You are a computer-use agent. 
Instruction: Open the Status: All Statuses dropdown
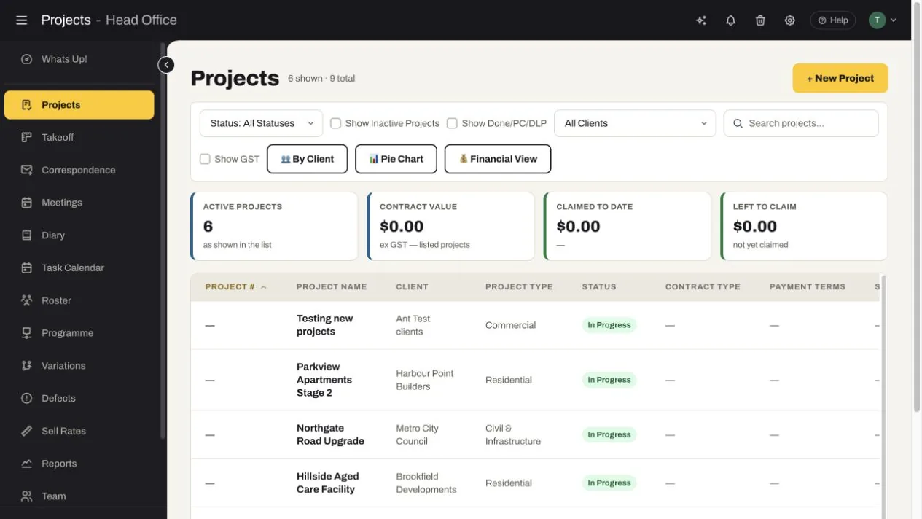(261, 123)
